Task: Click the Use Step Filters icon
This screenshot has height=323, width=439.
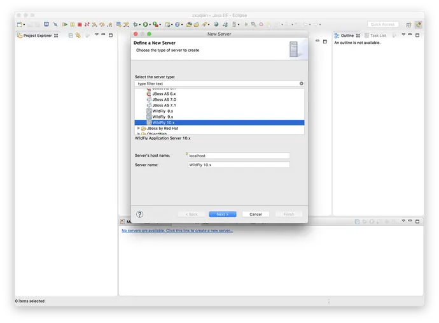Action: point(126,24)
